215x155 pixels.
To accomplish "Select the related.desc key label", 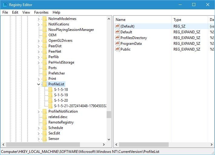I will click(58, 117).
